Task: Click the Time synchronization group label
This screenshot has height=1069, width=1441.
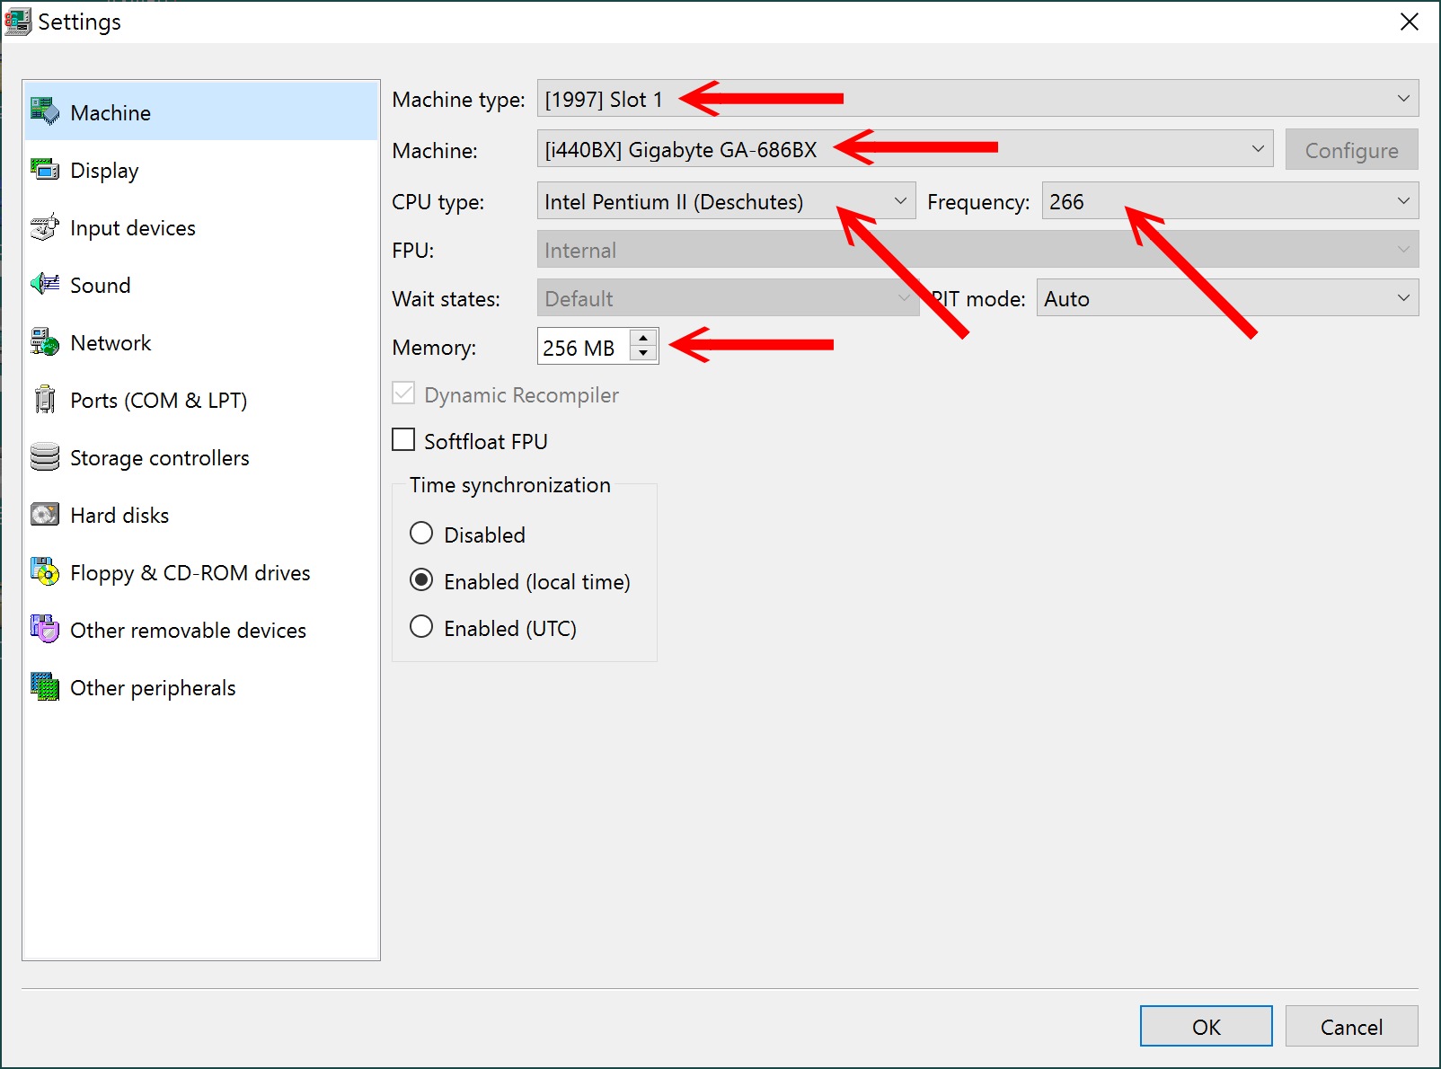Action: 509,485
